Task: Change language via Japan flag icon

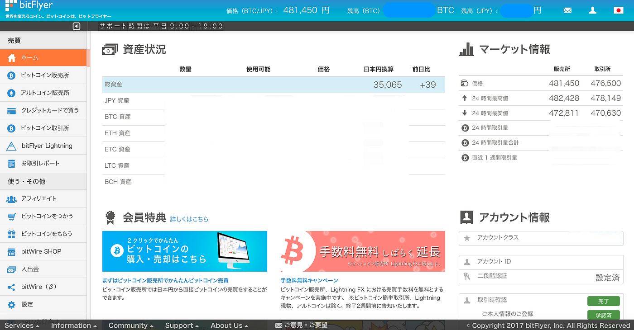Action: pyautogui.click(x=618, y=10)
